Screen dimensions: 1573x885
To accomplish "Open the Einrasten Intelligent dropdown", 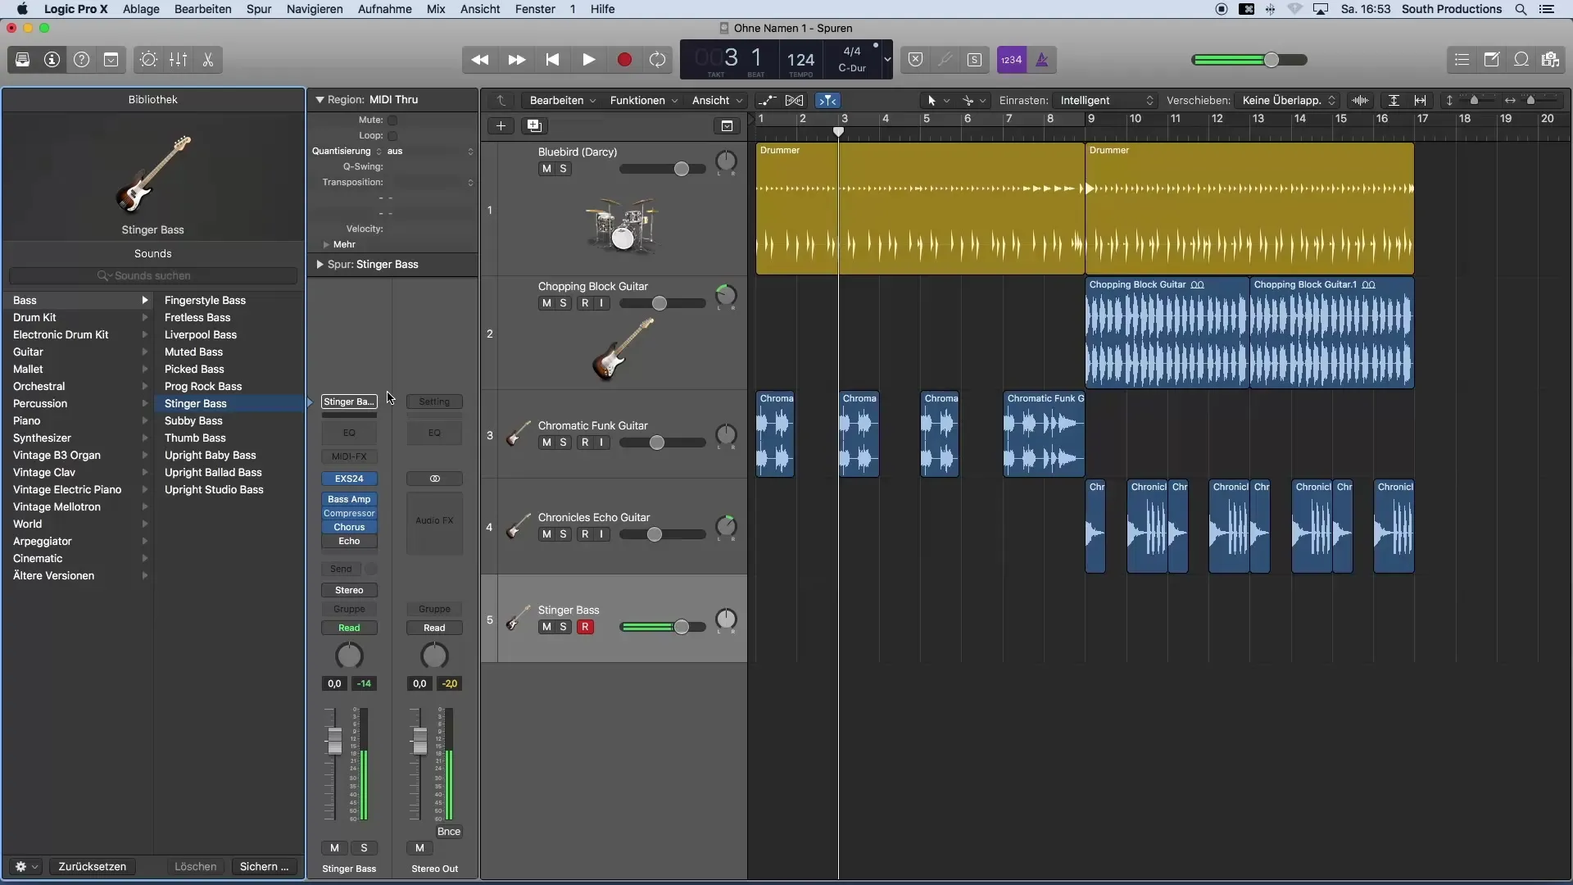I will (x=1106, y=100).
